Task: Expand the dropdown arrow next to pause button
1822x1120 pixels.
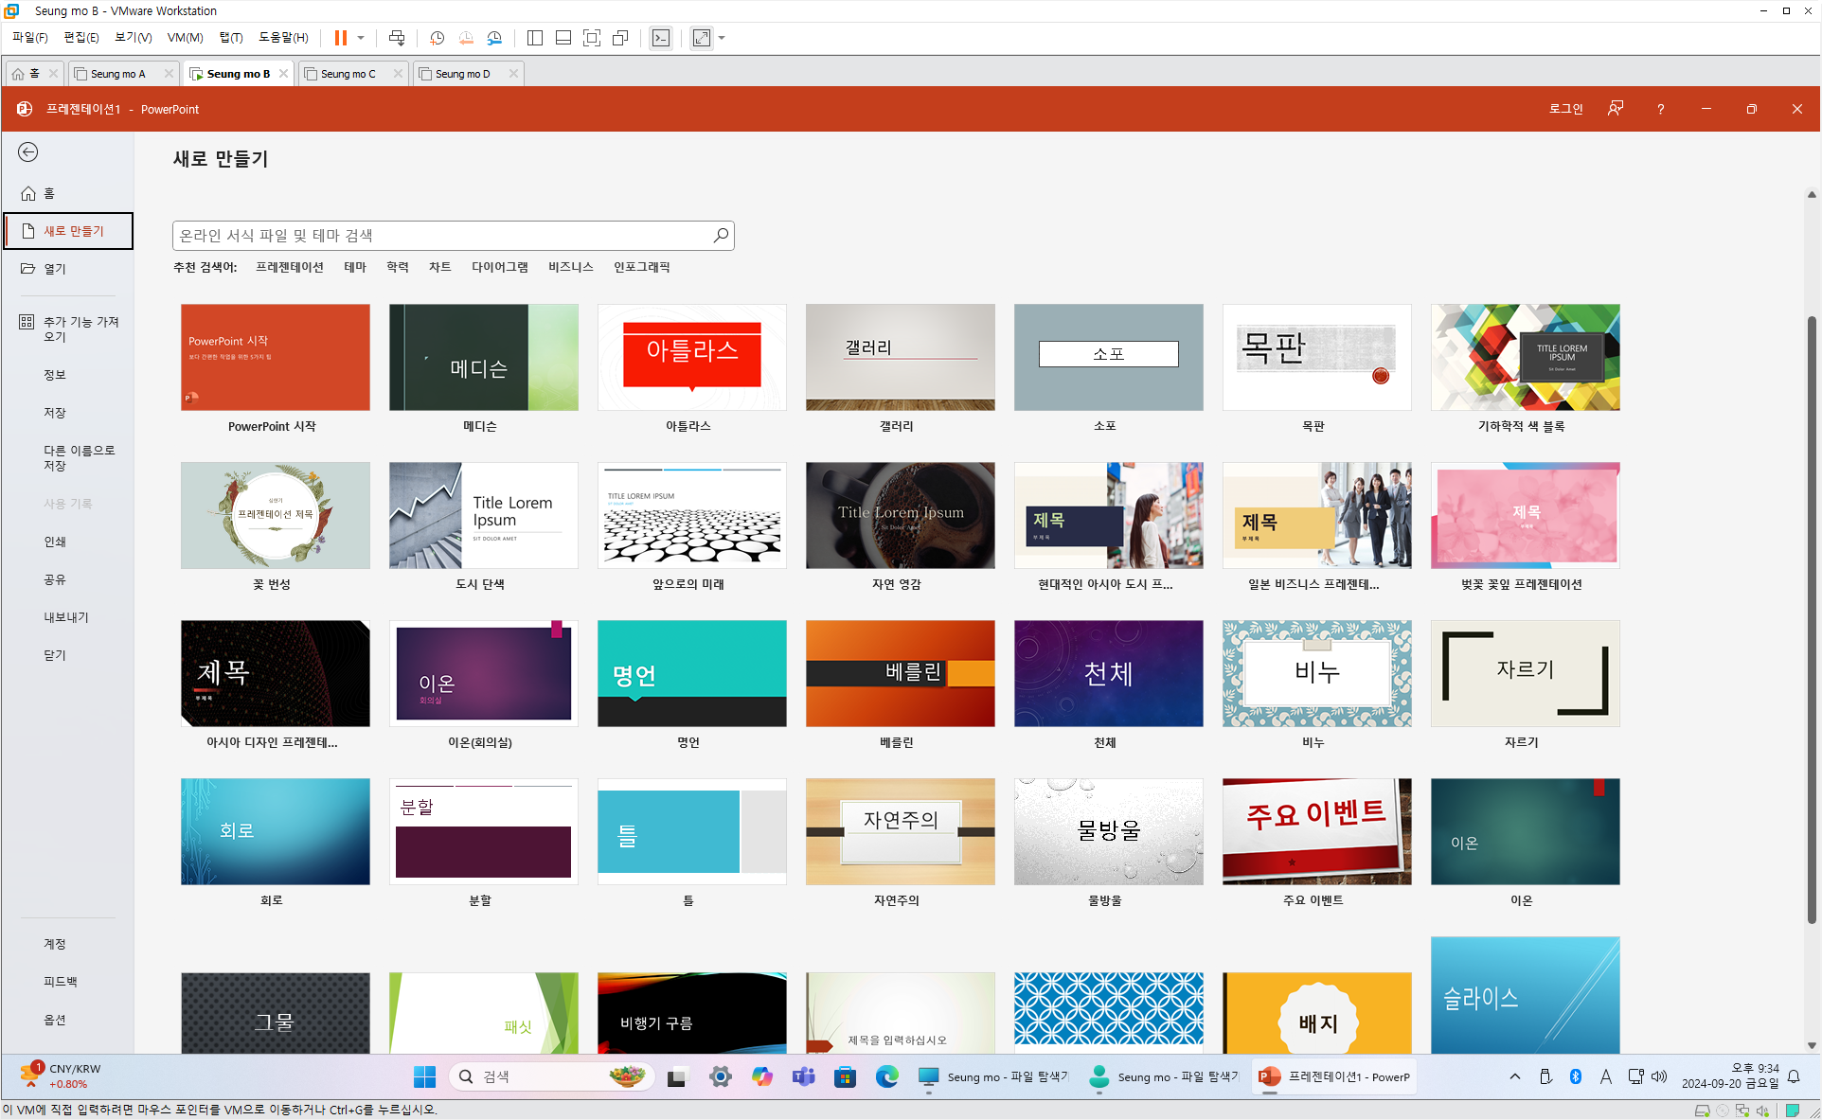Action: [361, 38]
